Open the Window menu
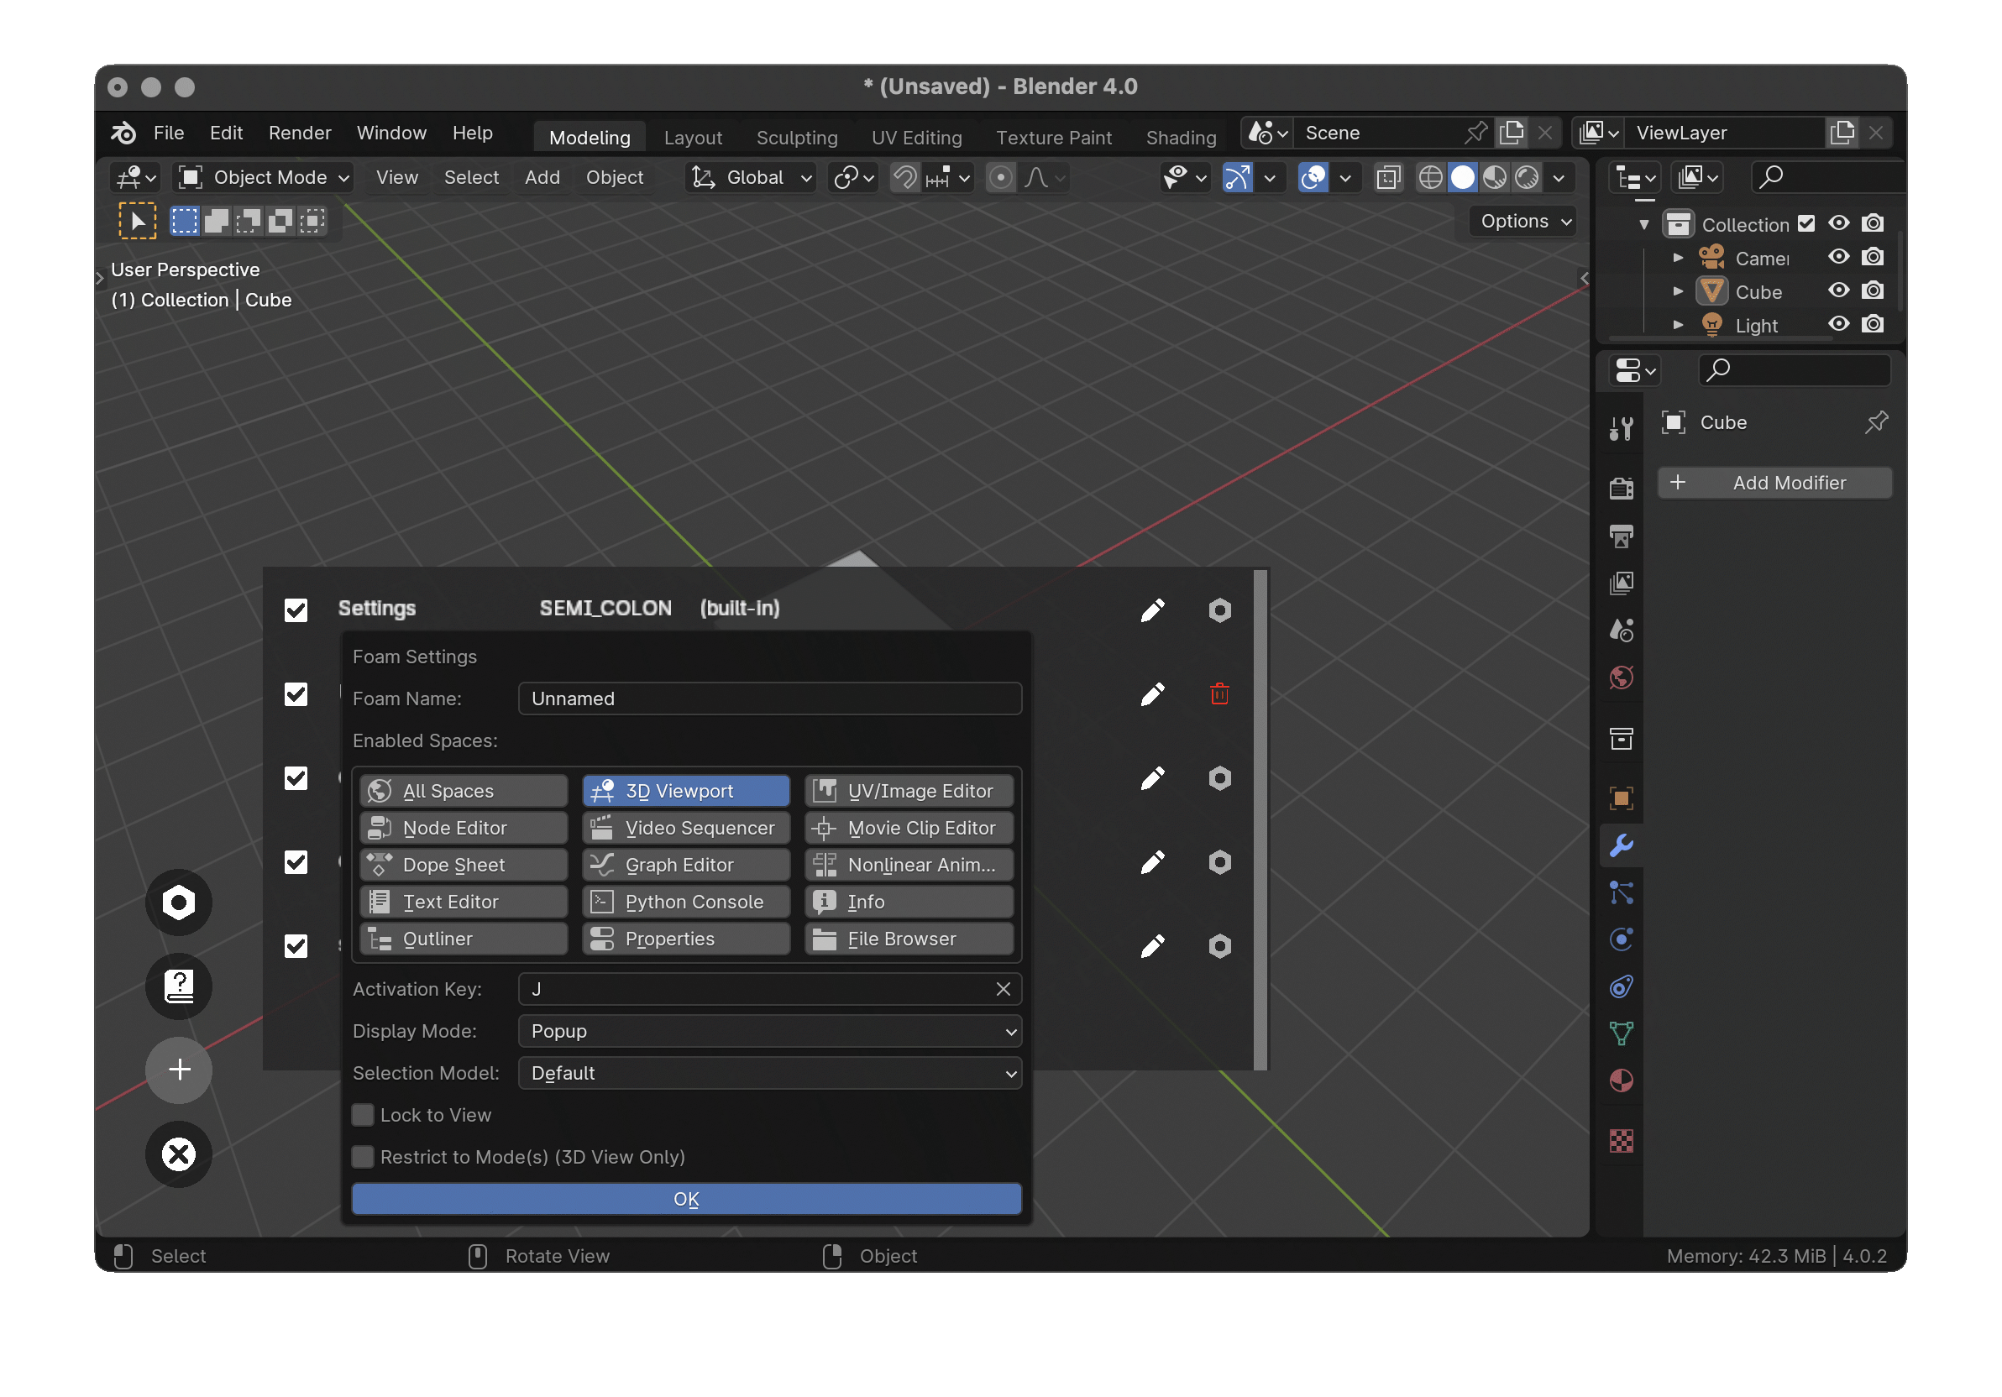 (390, 133)
